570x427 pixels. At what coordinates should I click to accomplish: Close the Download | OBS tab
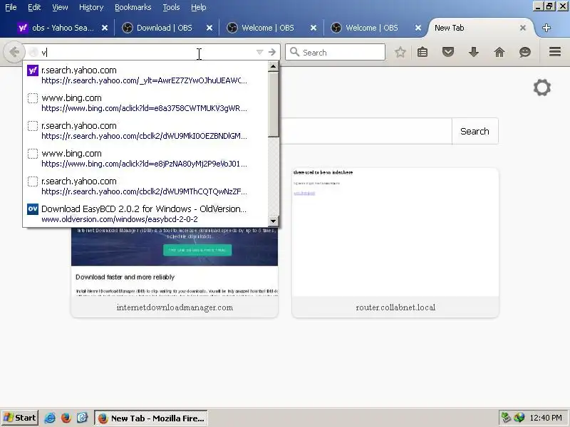[x=209, y=28]
